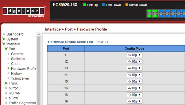The height and width of the screenshot is (105, 185).
Task: Click the second green port in the bottom row
Action: (155, 16)
